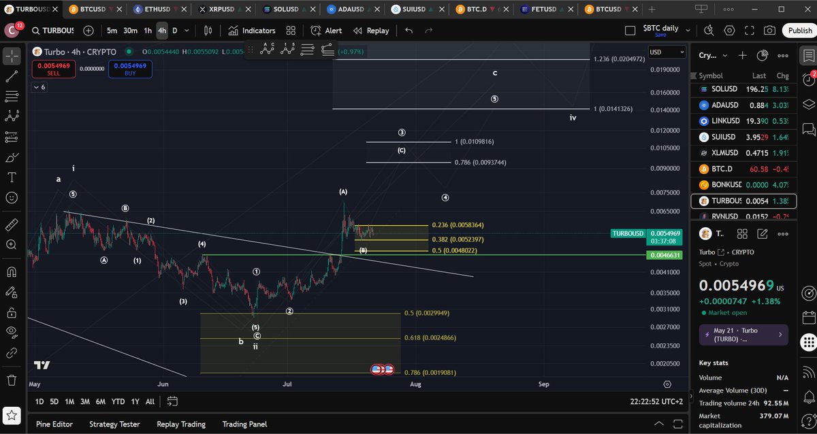Switch to the ADAUSD tab
The height and width of the screenshot is (434, 817).
[353, 10]
